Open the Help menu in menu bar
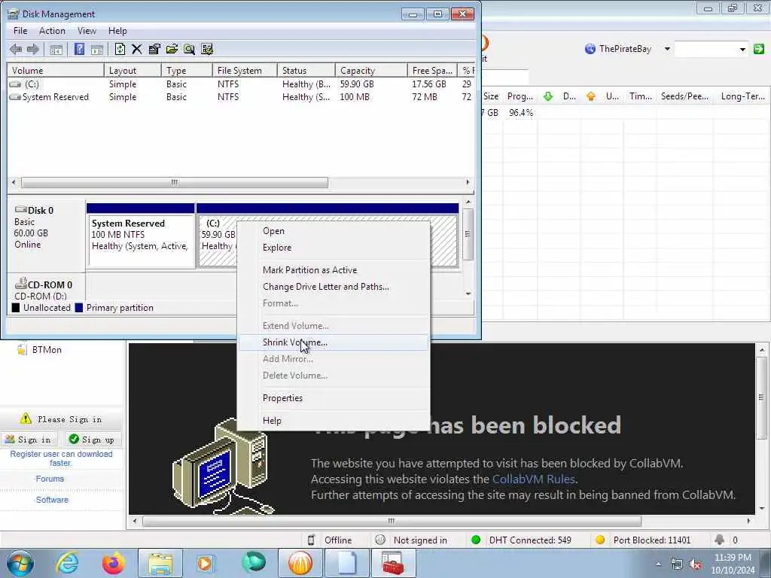 (117, 30)
